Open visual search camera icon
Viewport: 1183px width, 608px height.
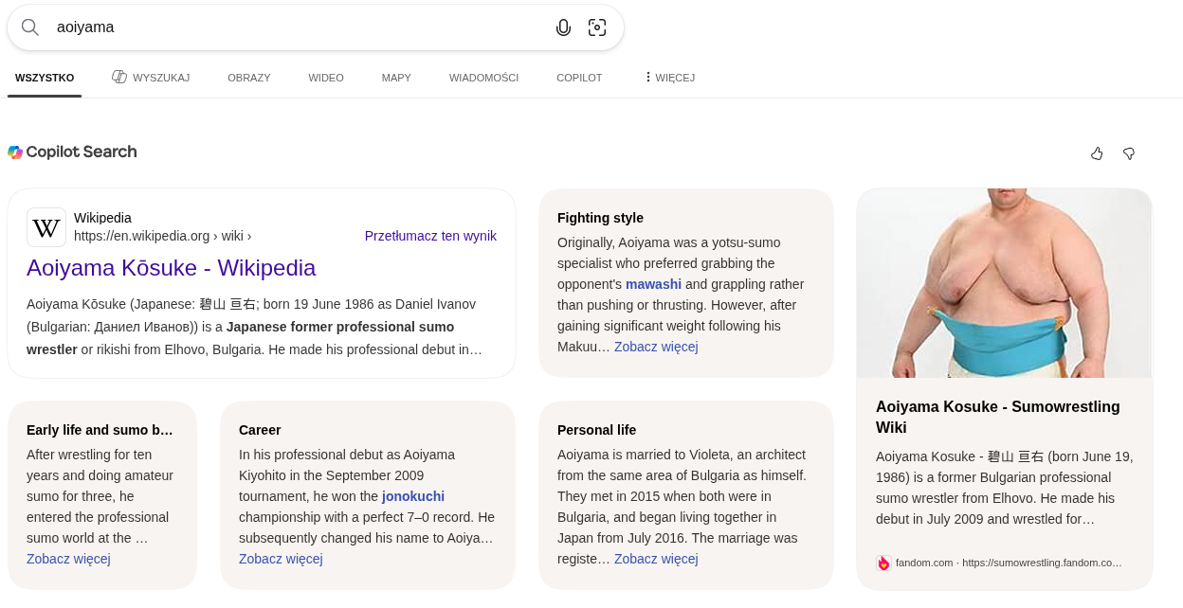pyautogui.click(x=597, y=27)
